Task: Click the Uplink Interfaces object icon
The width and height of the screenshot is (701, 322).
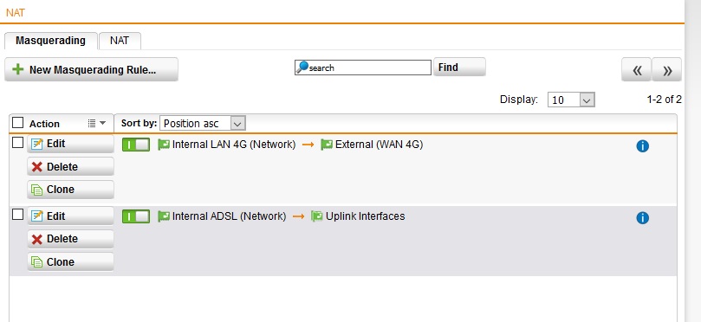Action: click(317, 216)
